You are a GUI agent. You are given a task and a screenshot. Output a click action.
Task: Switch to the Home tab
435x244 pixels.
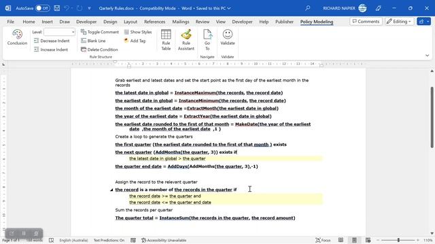click(29, 22)
